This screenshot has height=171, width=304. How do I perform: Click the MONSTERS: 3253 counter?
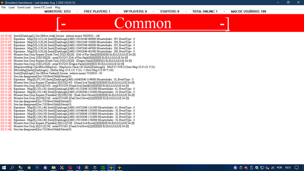click(57, 11)
